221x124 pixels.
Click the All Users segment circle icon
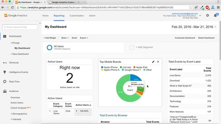[49, 48]
